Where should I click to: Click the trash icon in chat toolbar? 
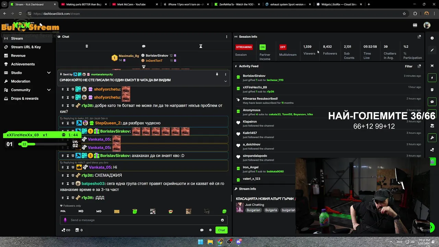tap(87, 46)
